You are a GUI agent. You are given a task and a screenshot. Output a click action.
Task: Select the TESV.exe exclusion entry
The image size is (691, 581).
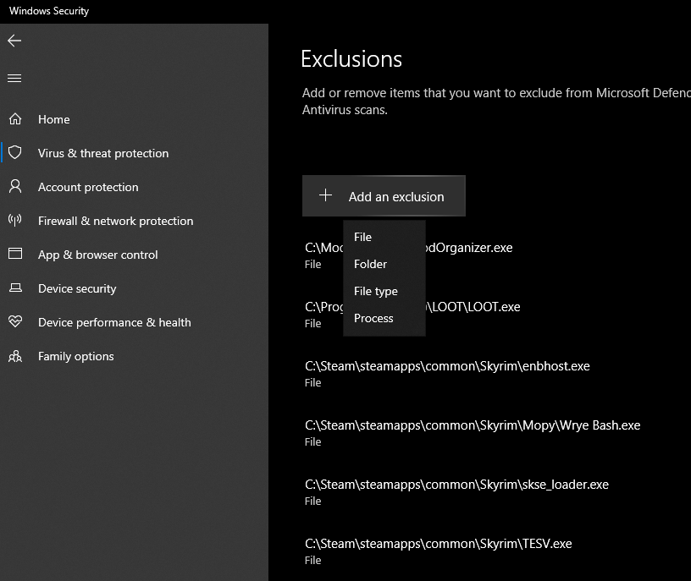tap(439, 551)
